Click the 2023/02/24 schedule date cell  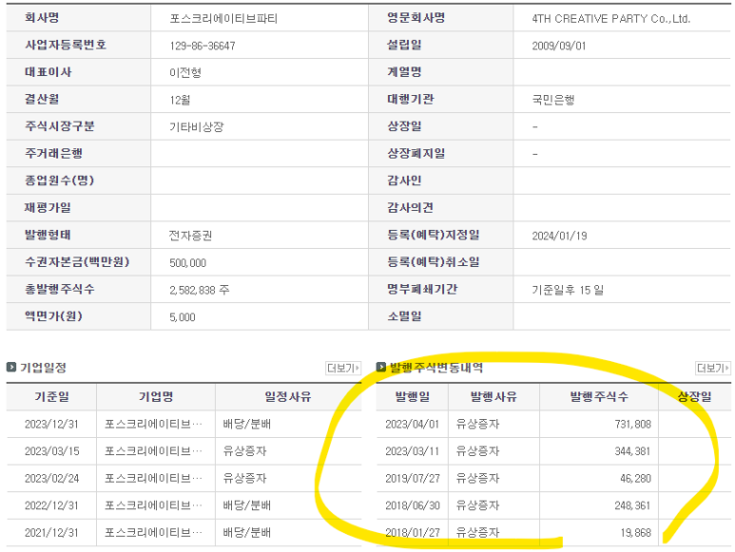(51, 479)
